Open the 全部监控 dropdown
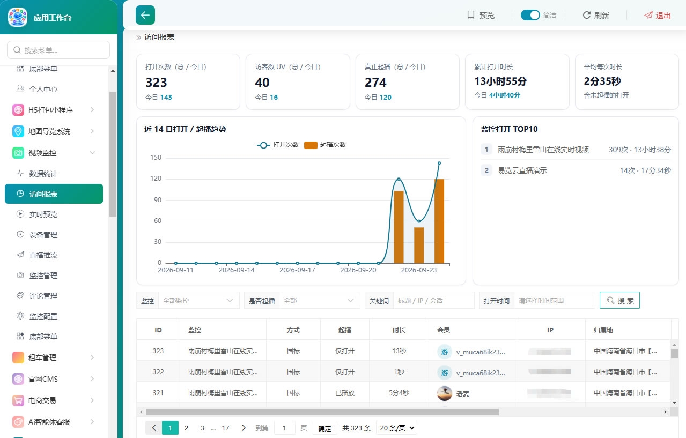The height and width of the screenshot is (438, 686). click(x=198, y=301)
